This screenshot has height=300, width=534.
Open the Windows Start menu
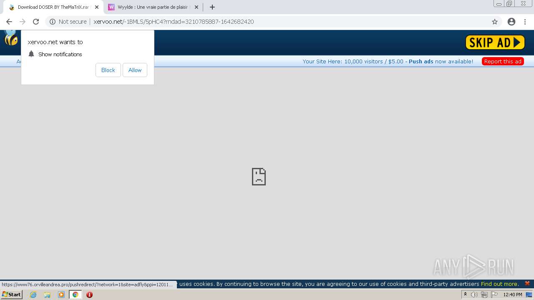pos(11,295)
